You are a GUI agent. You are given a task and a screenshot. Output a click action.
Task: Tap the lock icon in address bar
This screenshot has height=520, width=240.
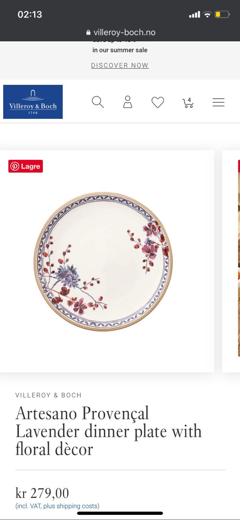click(x=88, y=32)
